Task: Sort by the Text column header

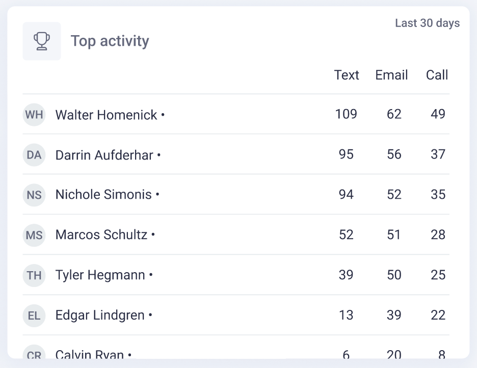Action: coord(347,75)
